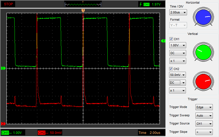This screenshot has height=137, width=219.
Task: Change Trigger Sweep from Auto
Action: [204, 116]
